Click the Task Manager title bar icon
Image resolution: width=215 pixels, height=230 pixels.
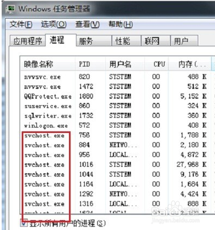pos(10,9)
